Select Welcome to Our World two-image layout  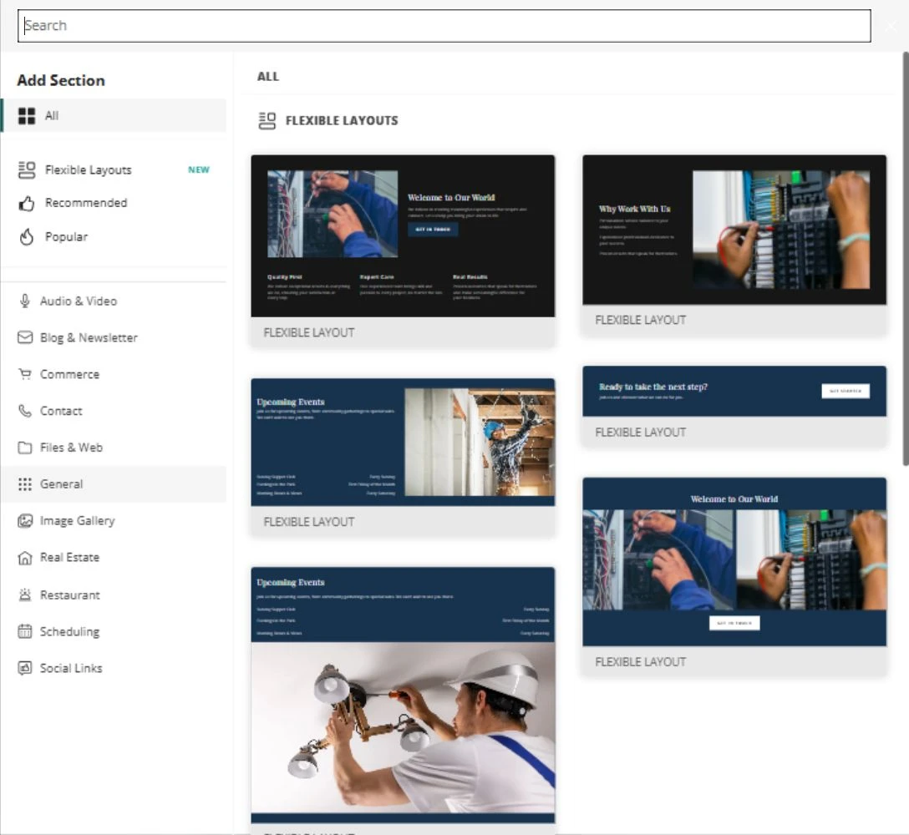734,576
